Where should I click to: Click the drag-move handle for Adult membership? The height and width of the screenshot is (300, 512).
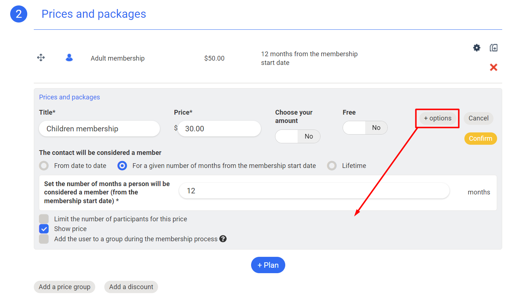(41, 58)
